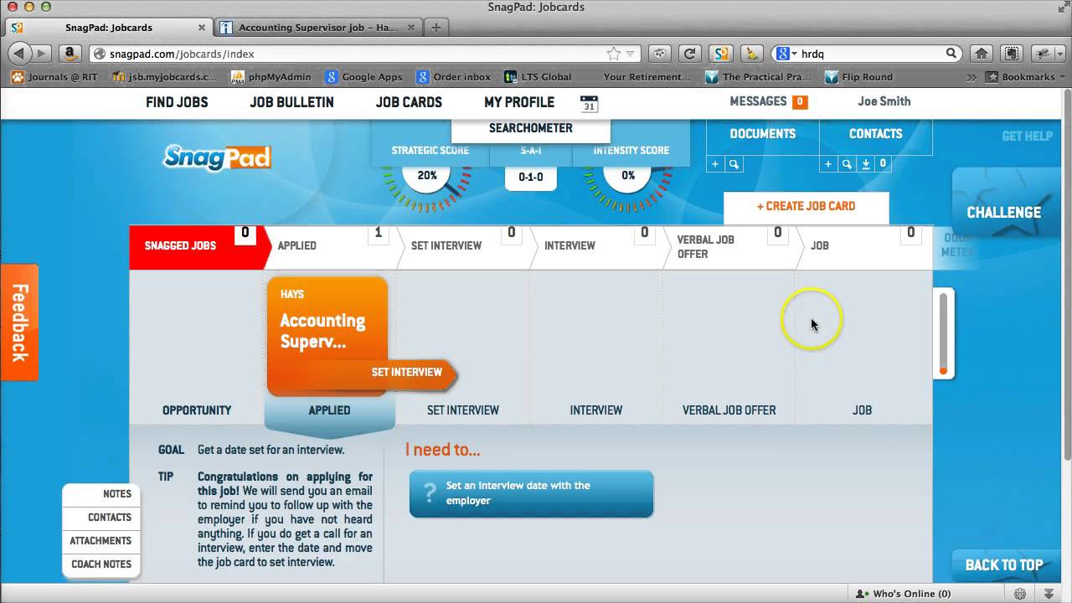Open the Google Apps bookmark
Viewport: 1072px width, 603px height.
tap(364, 77)
